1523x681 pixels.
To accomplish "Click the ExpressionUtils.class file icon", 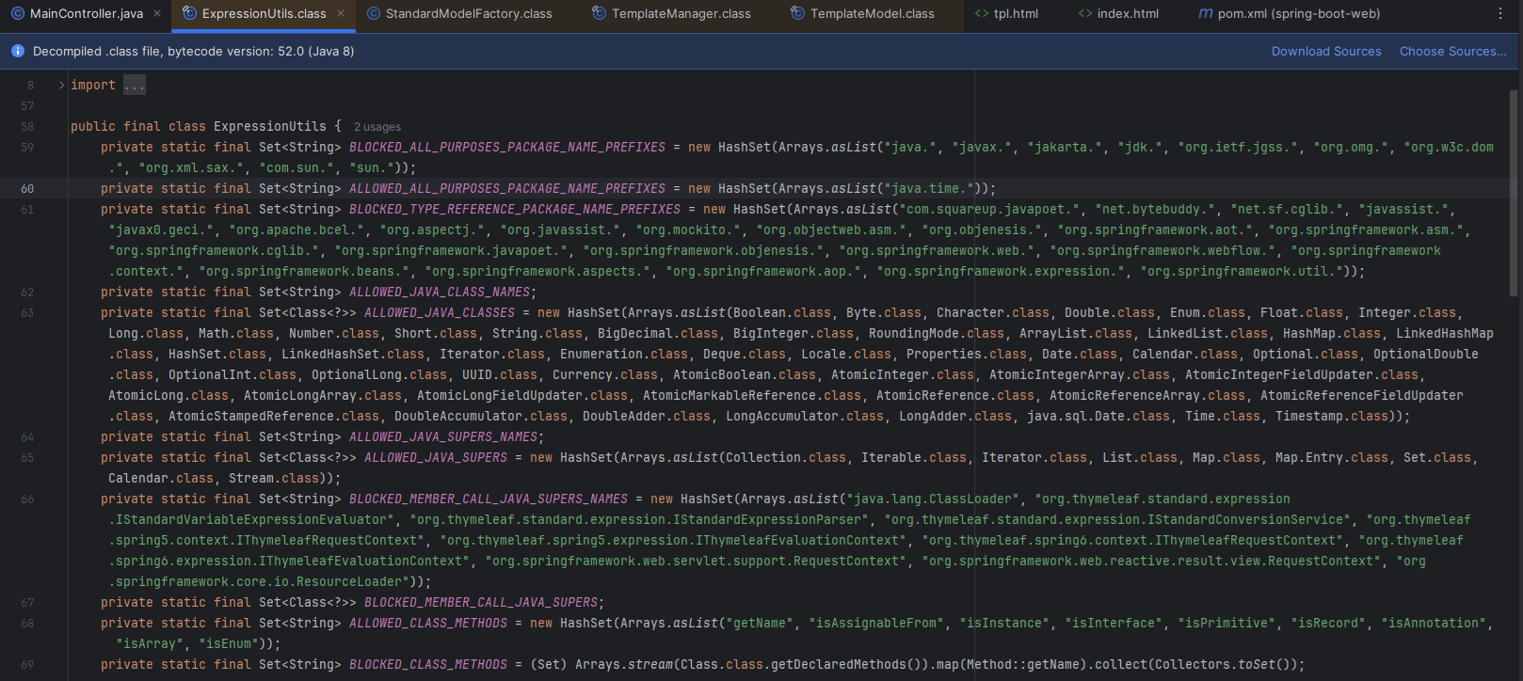I will [x=190, y=14].
